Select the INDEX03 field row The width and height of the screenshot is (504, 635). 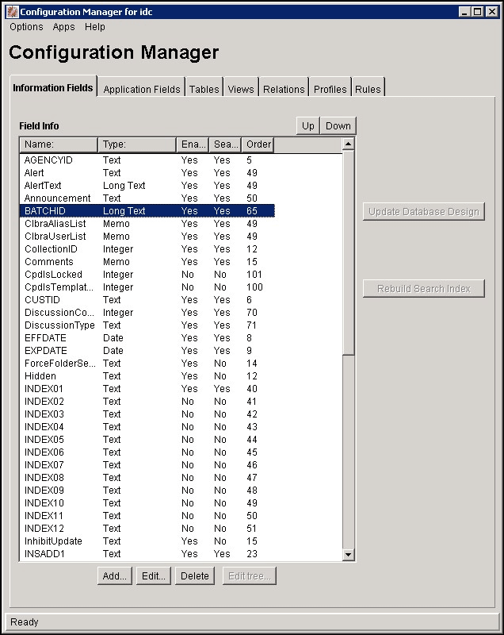point(147,414)
